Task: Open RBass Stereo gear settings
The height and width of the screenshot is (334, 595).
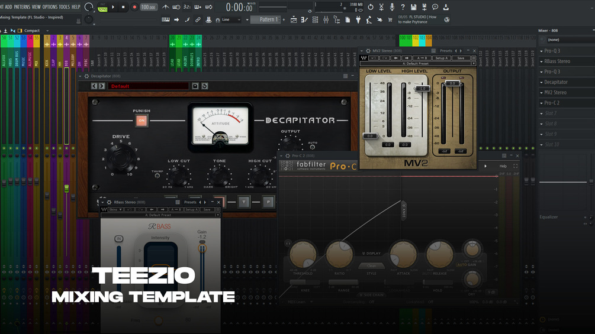Action: (x=110, y=202)
